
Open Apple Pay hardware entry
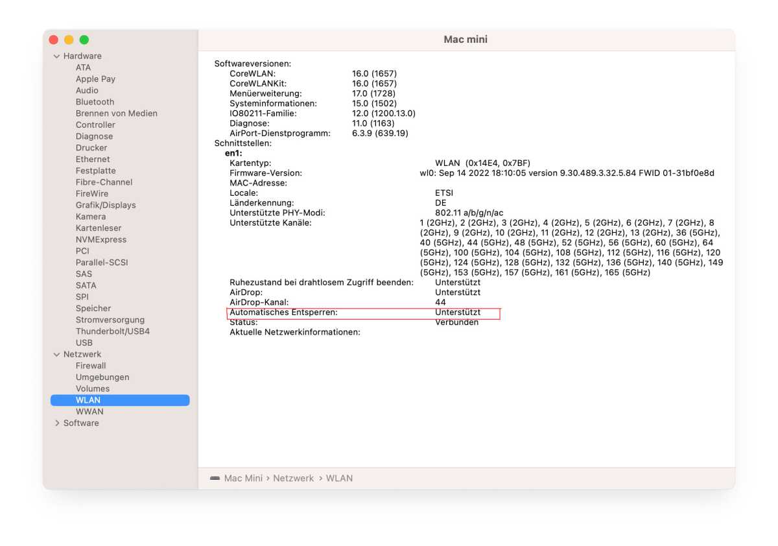coord(95,79)
